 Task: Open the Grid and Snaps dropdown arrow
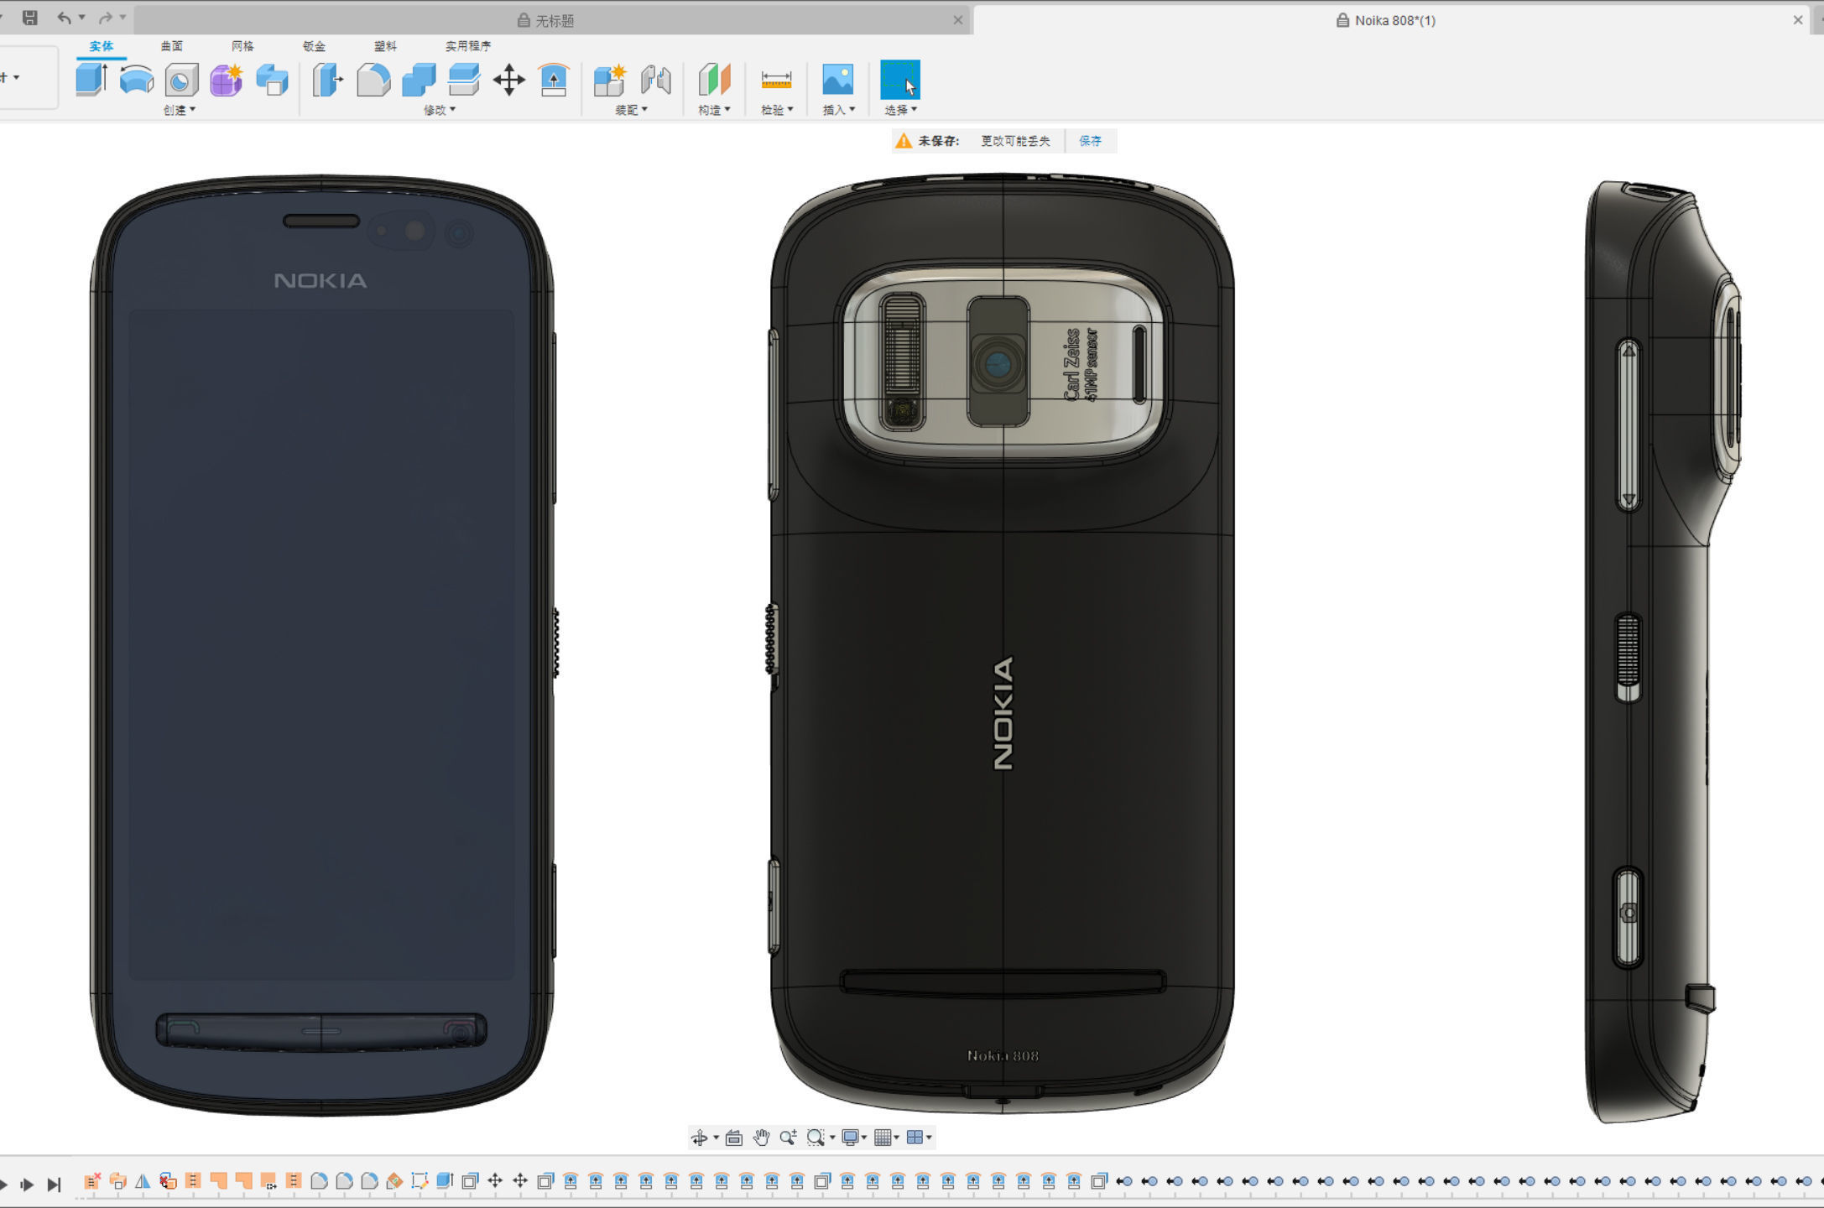897,1138
